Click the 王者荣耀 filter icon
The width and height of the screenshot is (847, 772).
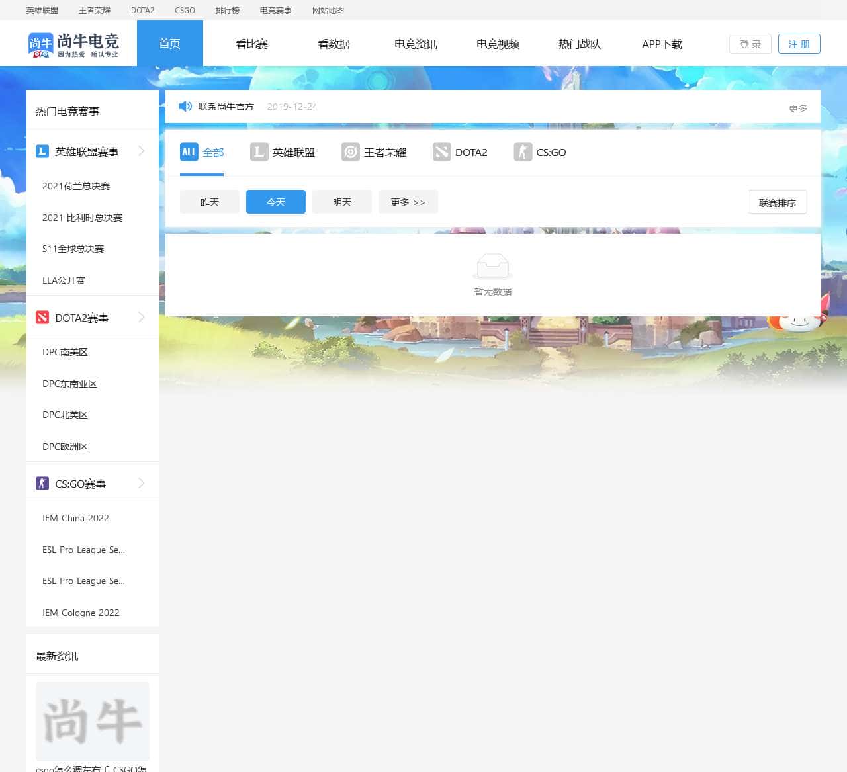coord(350,152)
